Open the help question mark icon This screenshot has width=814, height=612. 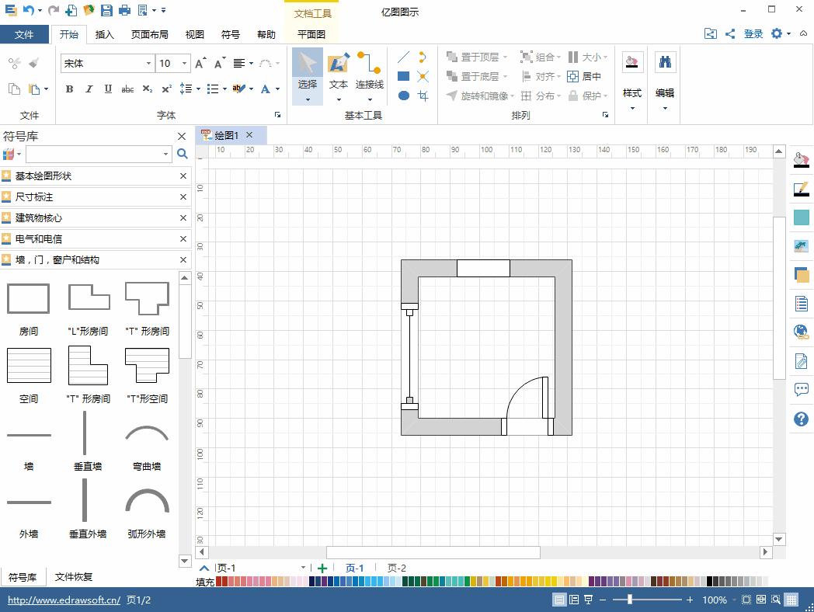point(802,419)
